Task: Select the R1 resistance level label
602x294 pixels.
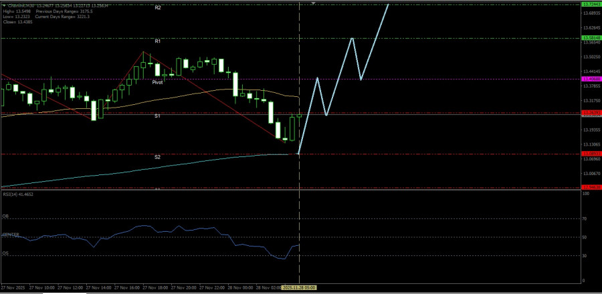Action: [x=158, y=41]
